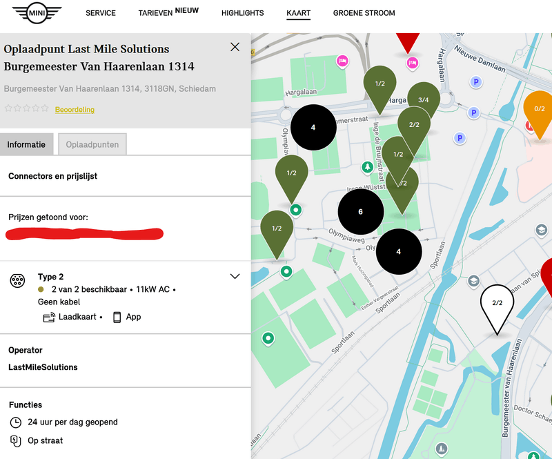Select the black cluster marker with 6
Image resolution: width=552 pixels, height=459 pixels.
point(360,212)
